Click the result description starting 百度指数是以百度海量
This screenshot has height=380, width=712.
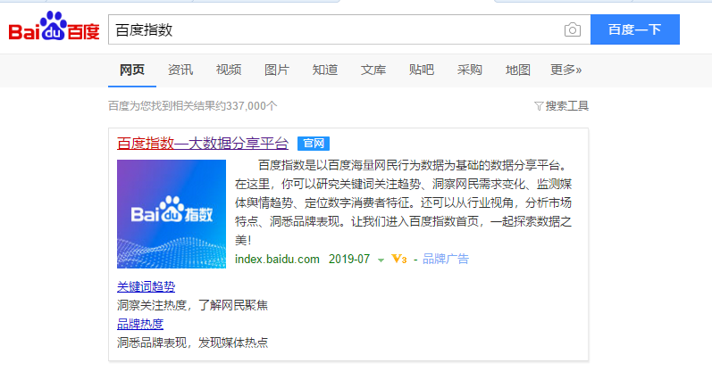tap(403, 202)
